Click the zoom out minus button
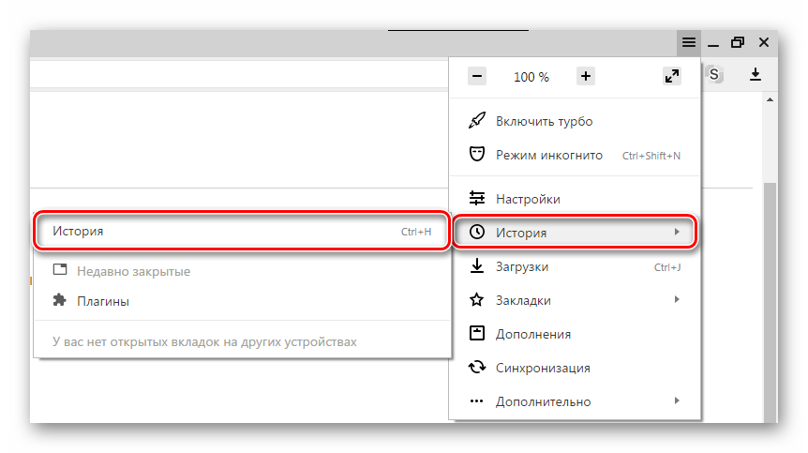 coord(477,76)
